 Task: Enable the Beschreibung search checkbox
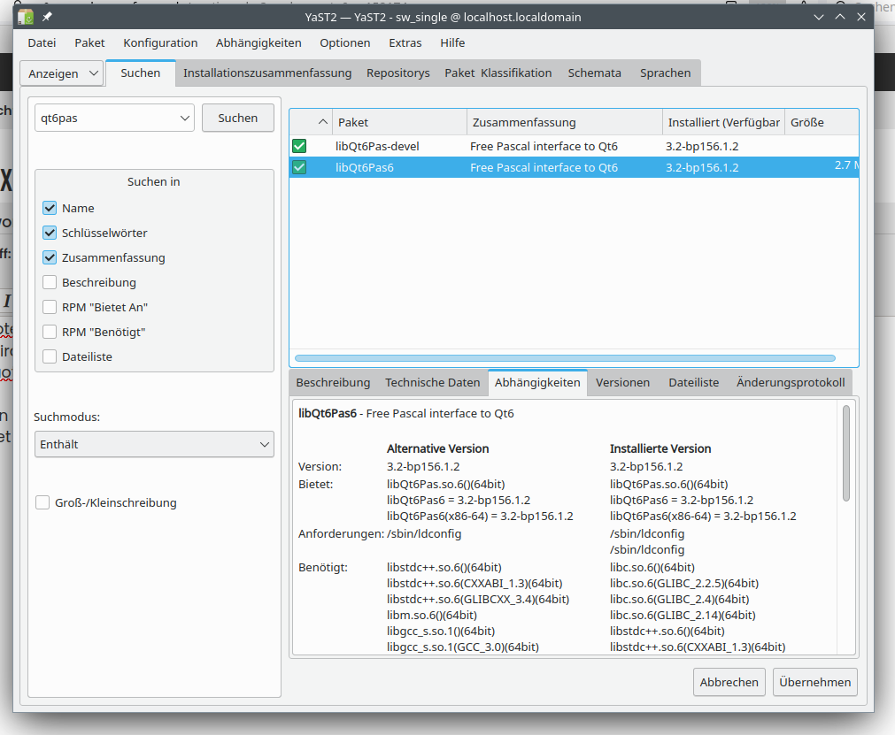[x=50, y=282]
